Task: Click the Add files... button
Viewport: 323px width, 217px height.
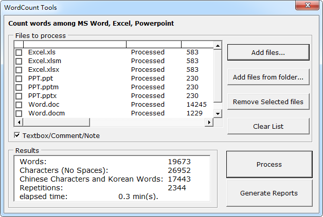Action: tap(268, 52)
